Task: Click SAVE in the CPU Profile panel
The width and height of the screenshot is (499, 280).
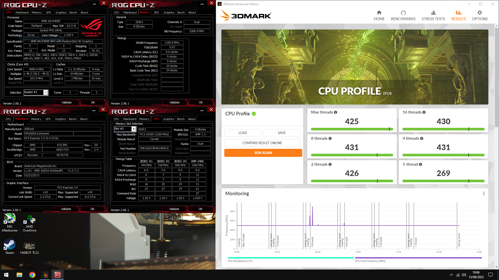Action: coord(282,133)
